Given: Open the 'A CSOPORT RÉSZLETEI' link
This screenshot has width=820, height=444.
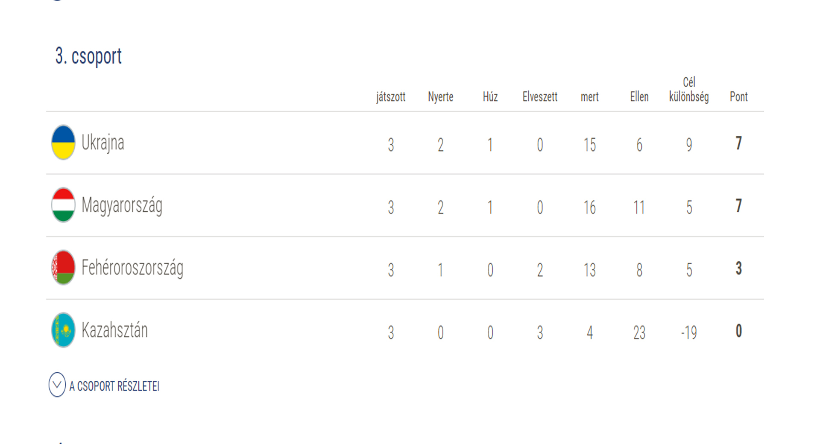Looking at the screenshot, I should [x=114, y=386].
